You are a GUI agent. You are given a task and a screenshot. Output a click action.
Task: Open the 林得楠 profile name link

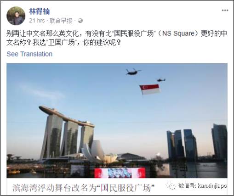click(x=40, y=11)
